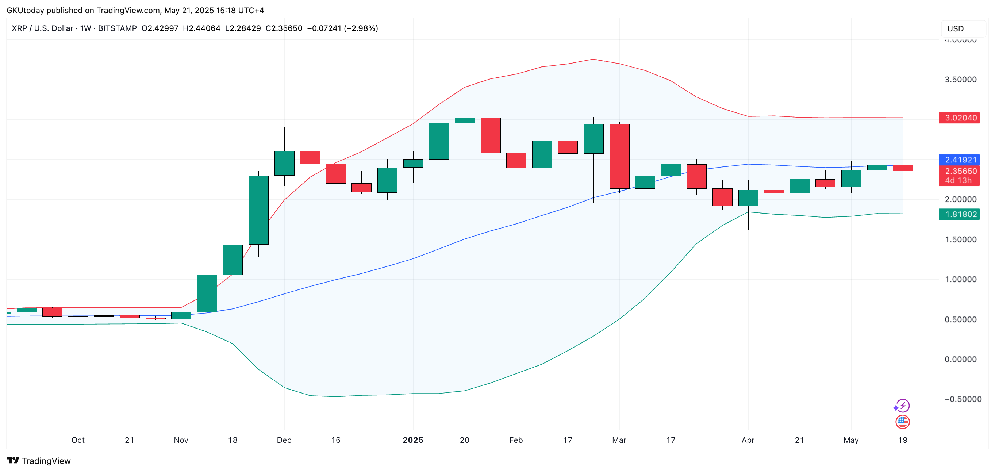The image size is (995, 472).
Task: Click the BITSTAMP exchange label
Action: coord(118,28)
